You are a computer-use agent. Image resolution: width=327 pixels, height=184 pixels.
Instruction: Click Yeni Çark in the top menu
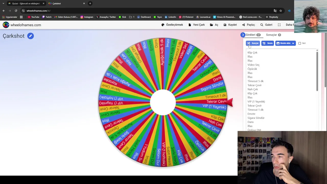click(196, 25)
